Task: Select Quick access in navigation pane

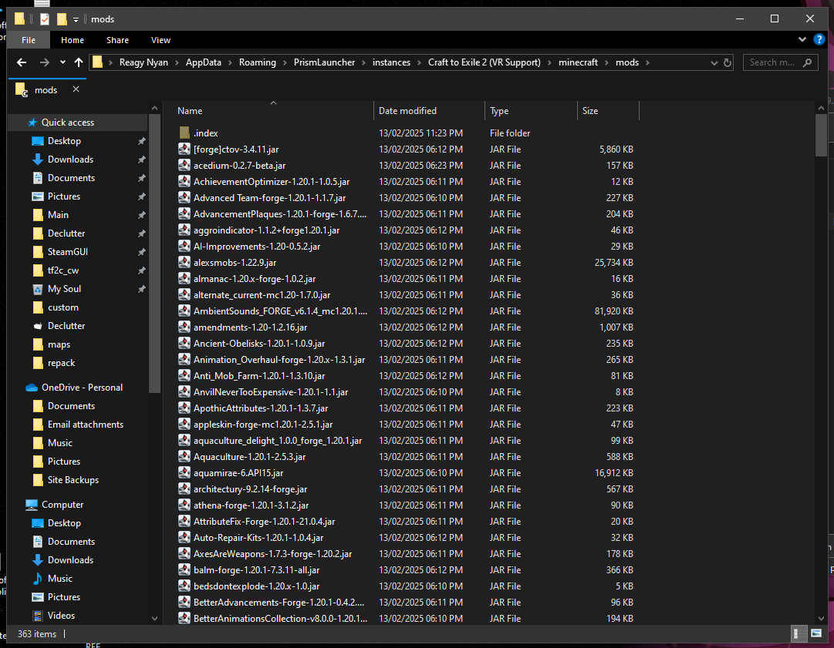Action: [x=68, y=123]
